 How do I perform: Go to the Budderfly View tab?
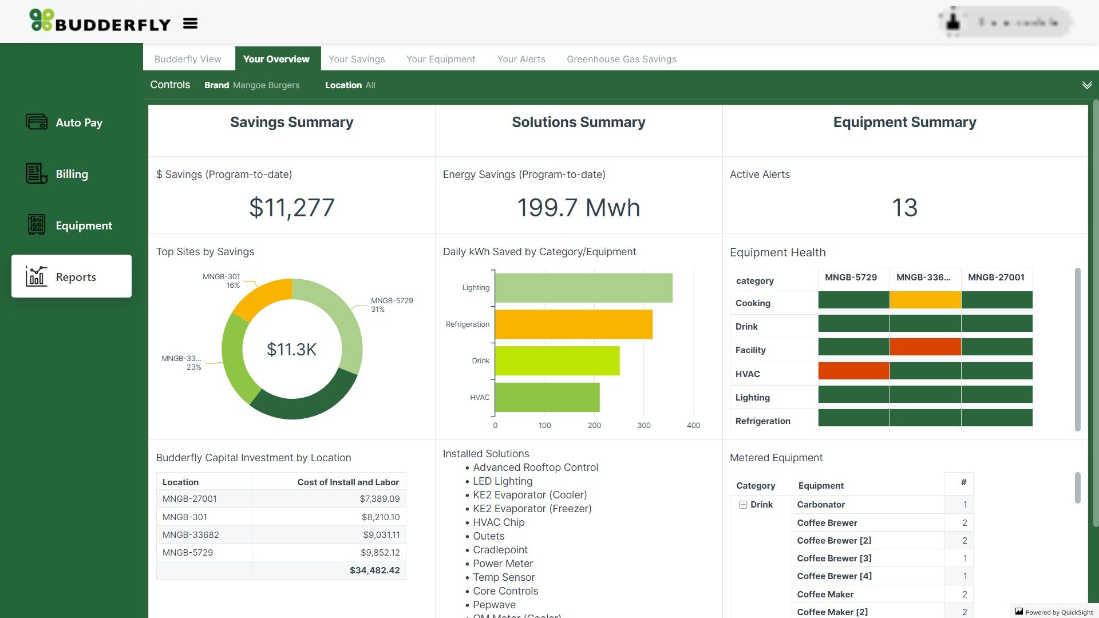tap(188, 59)
